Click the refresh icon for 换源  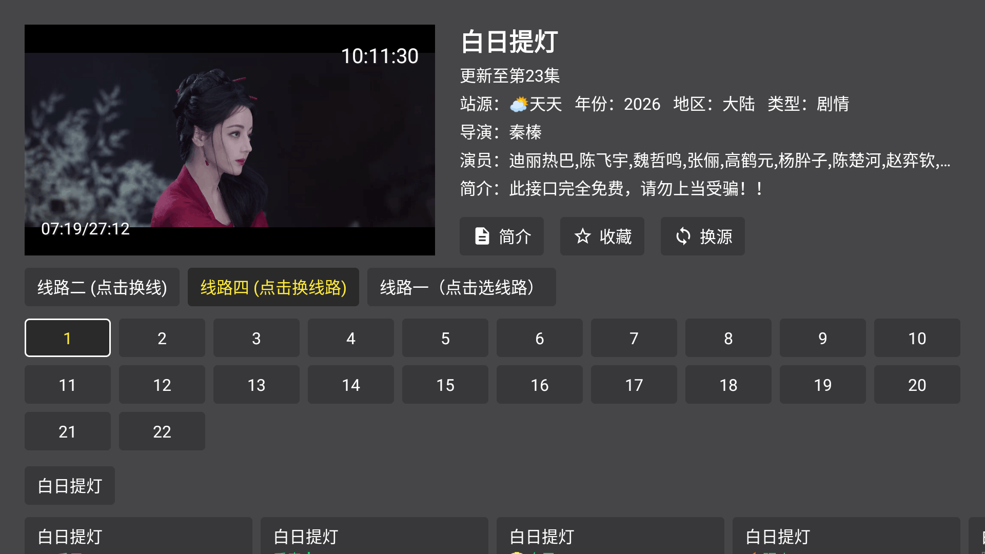(x=683, y=236)
